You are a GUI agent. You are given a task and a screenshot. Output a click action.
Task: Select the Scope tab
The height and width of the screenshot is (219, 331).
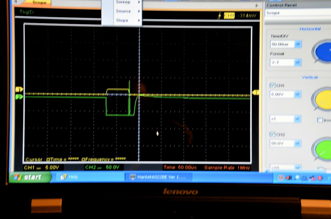pos(39,2)
